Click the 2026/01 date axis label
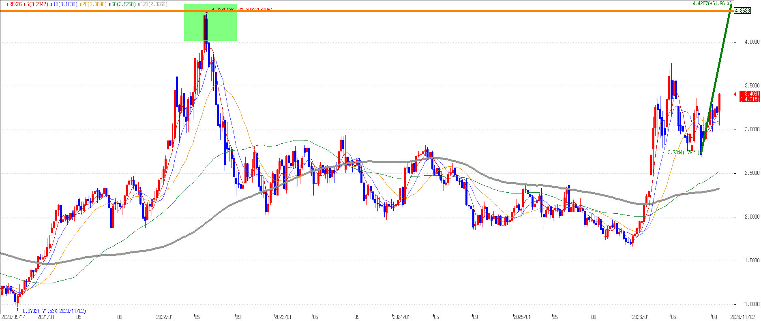This screenshot has height=321, width=761. pyautogui.click(x=641, y=317)
